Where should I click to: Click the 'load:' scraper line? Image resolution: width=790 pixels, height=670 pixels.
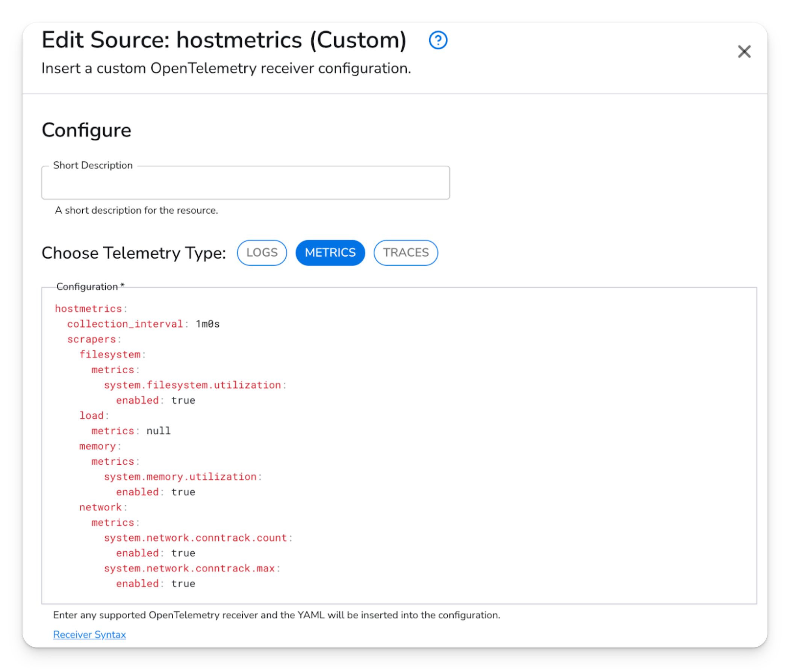pyautogui.click(x=94, y=415)
